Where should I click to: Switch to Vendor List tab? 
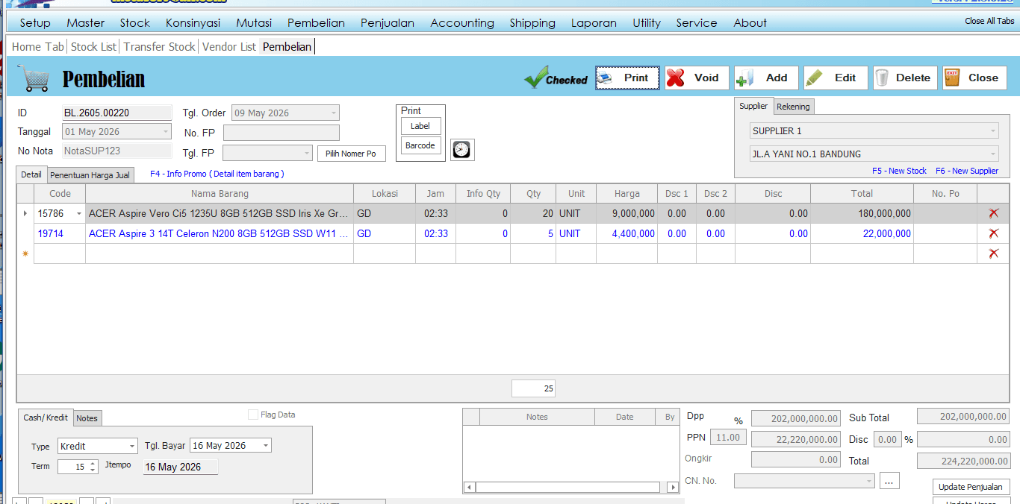pos(229,47)
